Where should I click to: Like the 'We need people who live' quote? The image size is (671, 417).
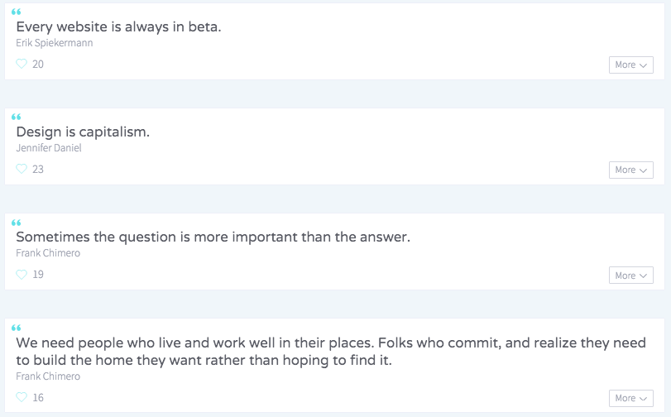22,397
